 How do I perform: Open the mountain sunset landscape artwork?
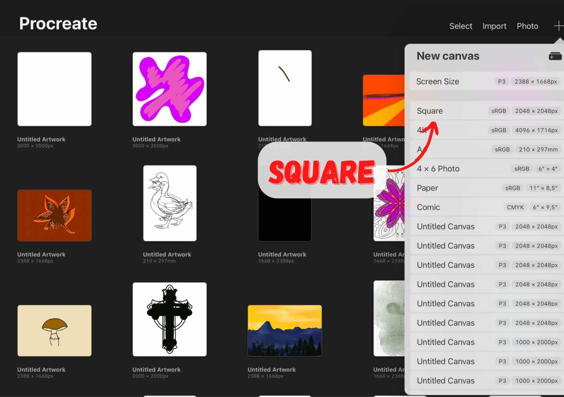tap(285, 331)
